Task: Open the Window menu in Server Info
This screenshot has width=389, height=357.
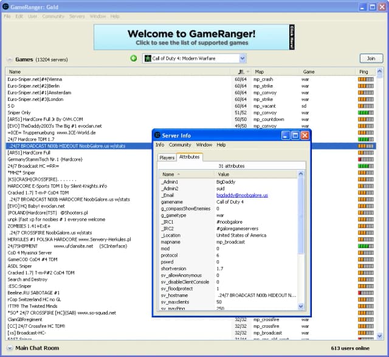Action: [204, 145]
